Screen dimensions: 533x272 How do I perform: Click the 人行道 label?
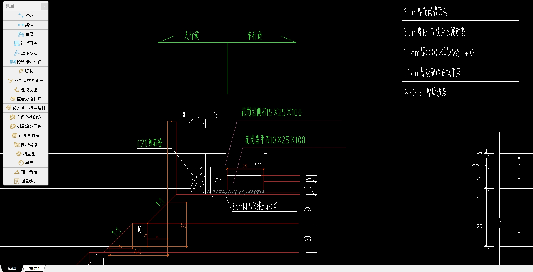[191, 35]
